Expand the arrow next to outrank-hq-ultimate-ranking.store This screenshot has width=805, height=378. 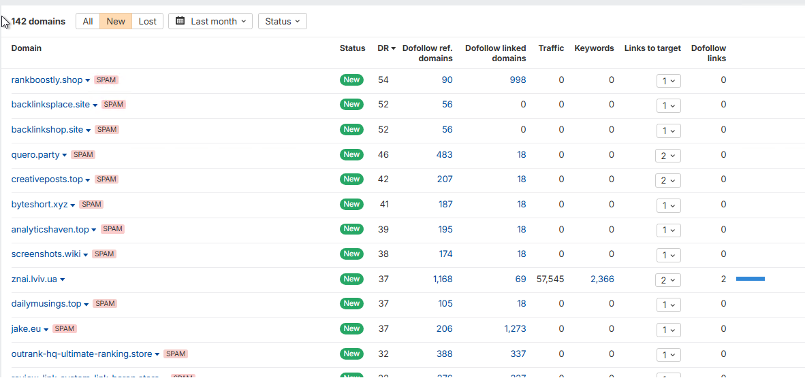(x=157, y=354)
